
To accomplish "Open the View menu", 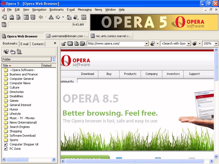I will [26, 10].
